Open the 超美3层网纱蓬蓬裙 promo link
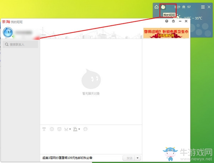Image resolution: width=214 pixels, height=163 pixels. [x=68, y=158]
